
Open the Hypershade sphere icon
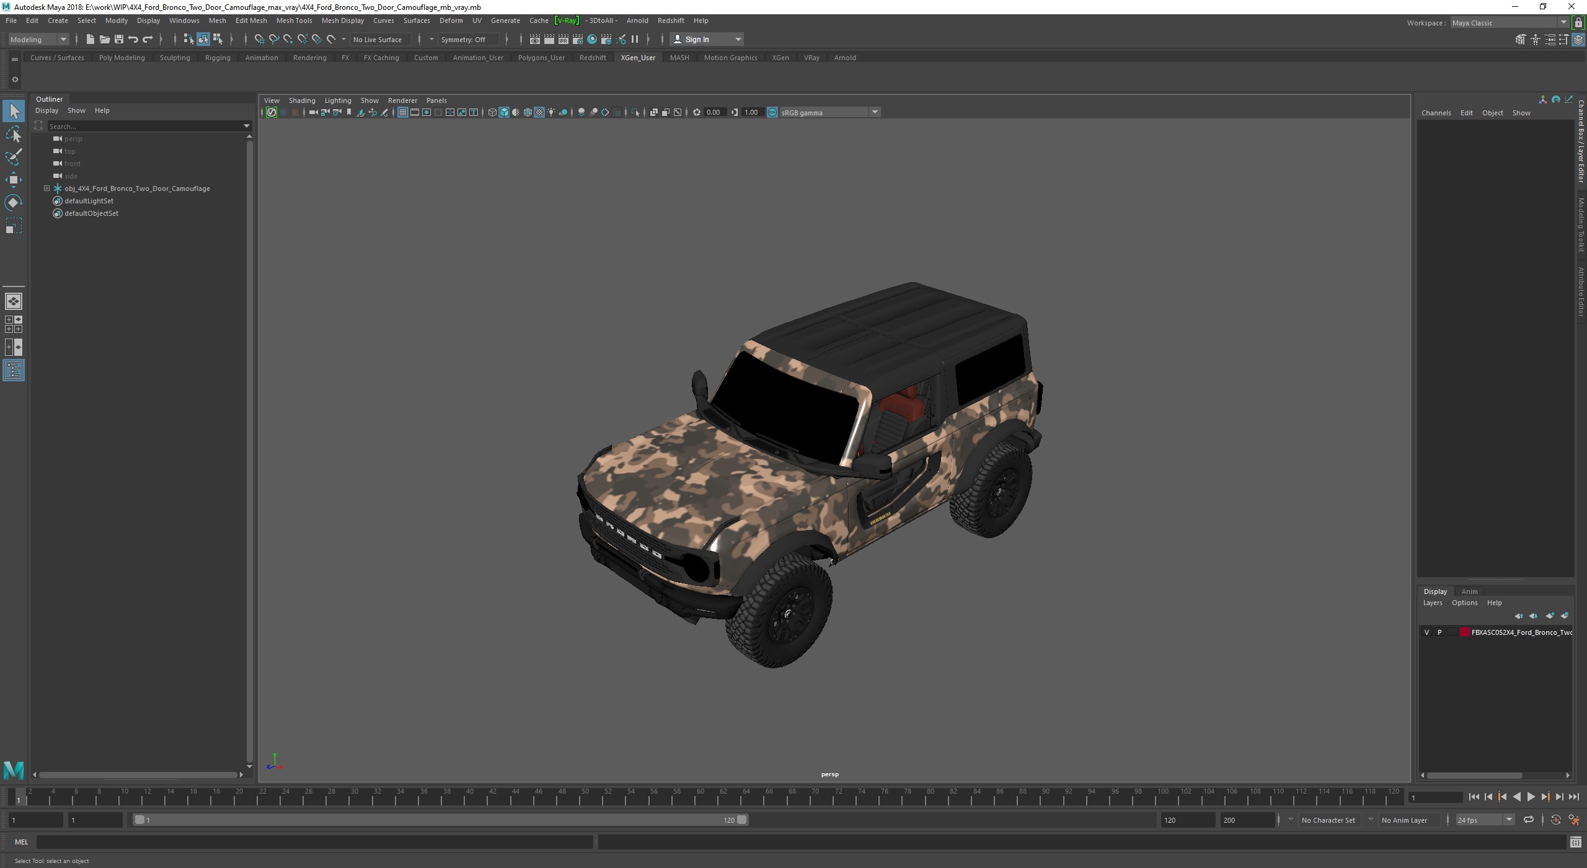[592, 40]
